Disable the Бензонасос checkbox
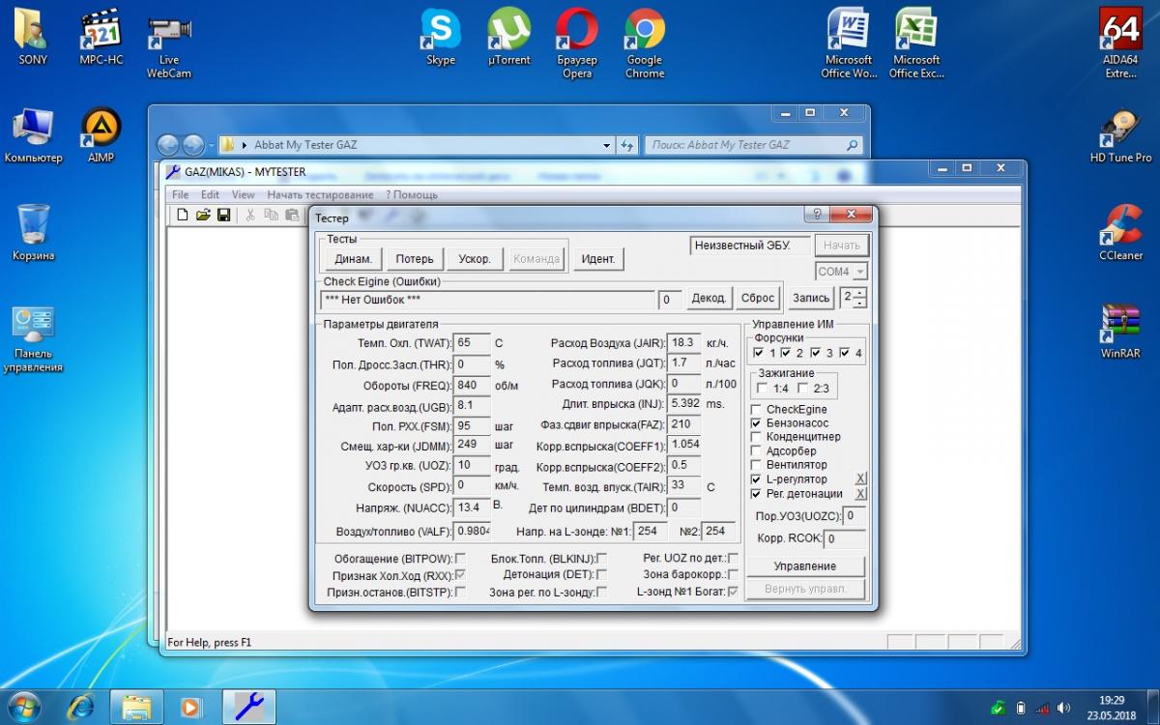The height and width of the screenshot is (725, 1160). (757, 423)
